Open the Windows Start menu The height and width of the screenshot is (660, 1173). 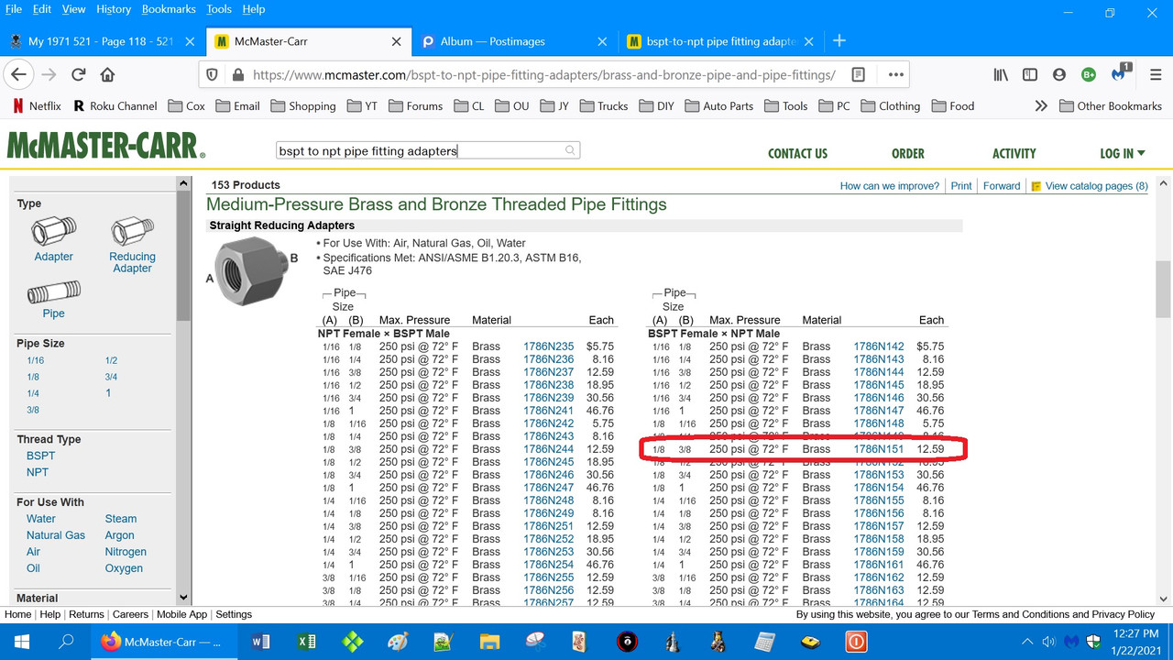(21, 642)
